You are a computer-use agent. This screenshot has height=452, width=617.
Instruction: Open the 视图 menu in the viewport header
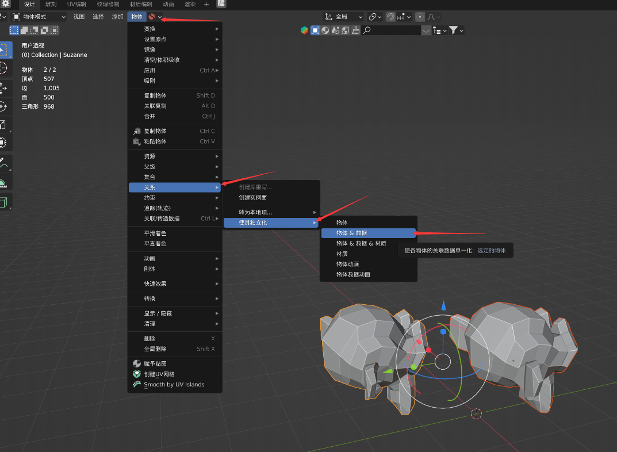pyautogui.click(x=79, y=17)
